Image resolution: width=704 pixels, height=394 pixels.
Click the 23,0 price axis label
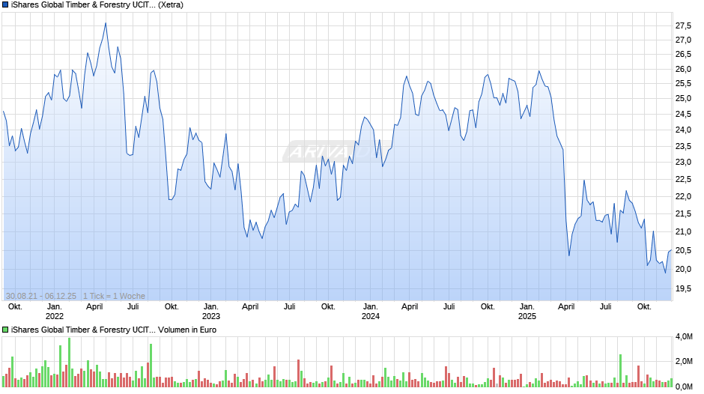[x=683, y=163]
